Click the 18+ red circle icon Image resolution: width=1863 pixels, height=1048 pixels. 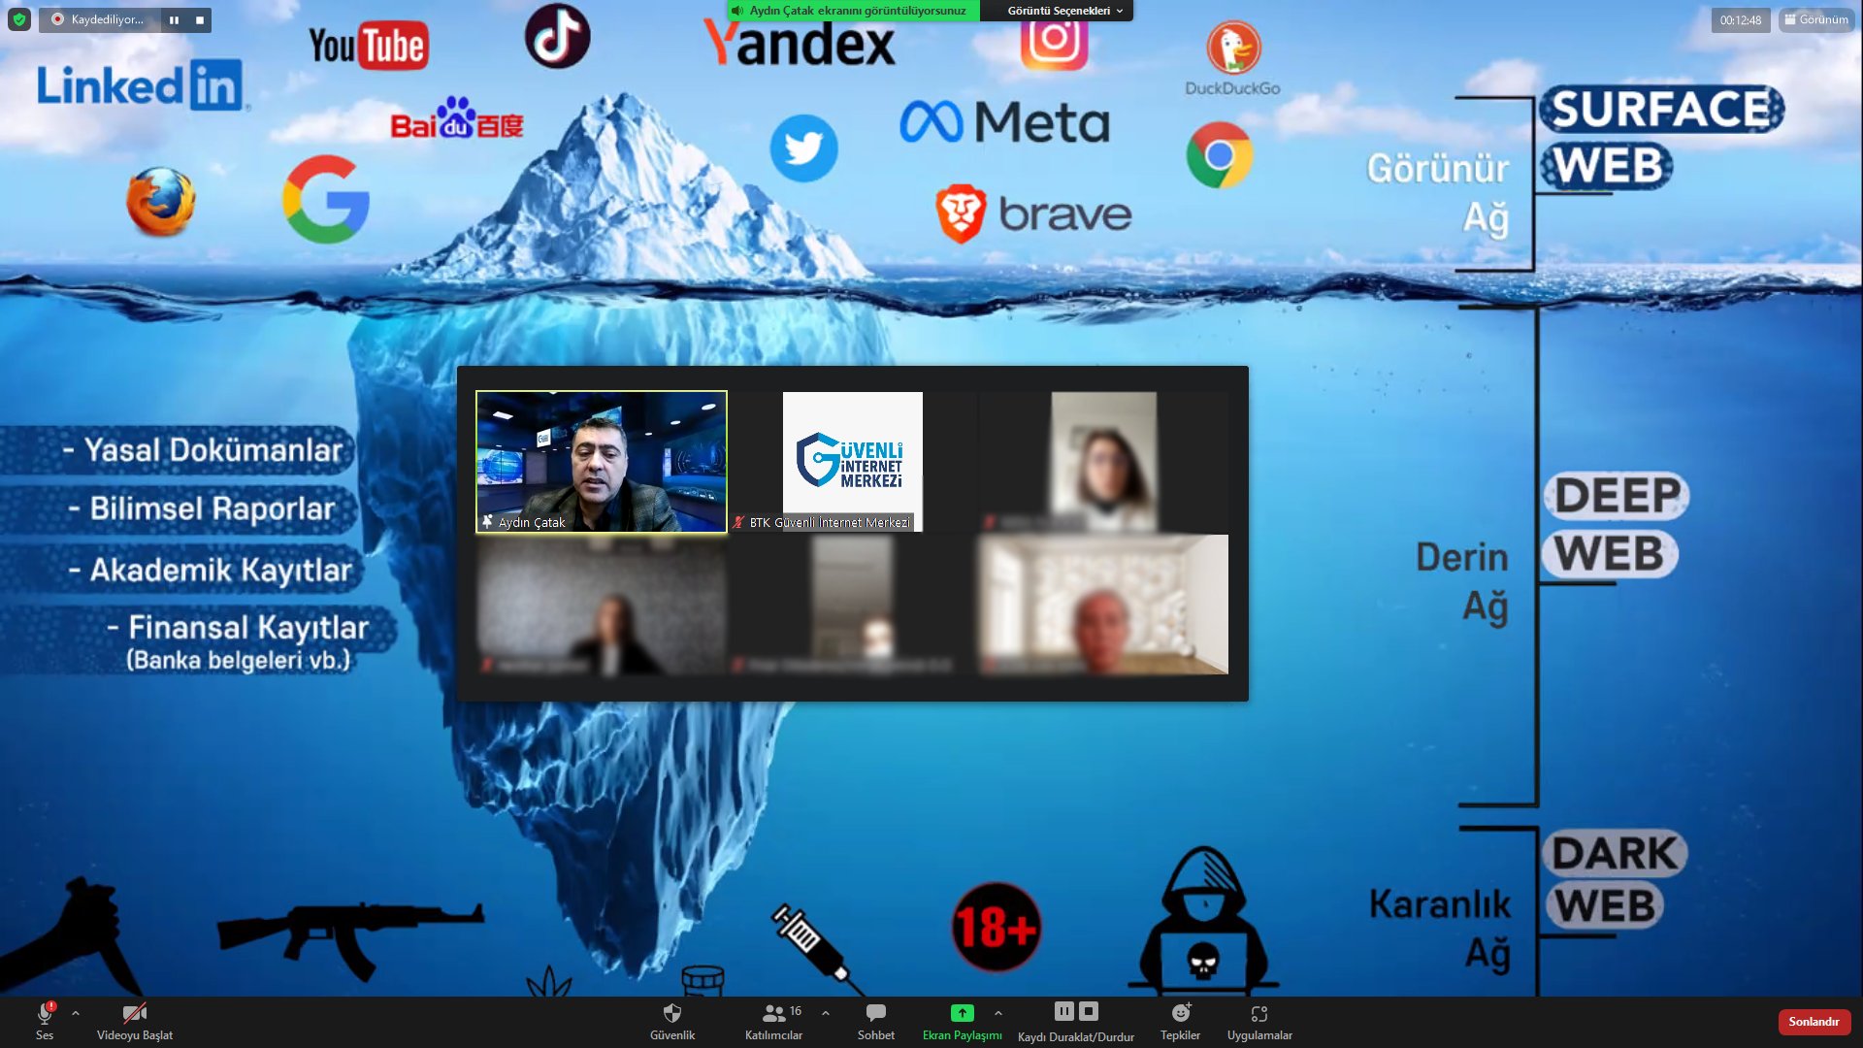(997, 927)
